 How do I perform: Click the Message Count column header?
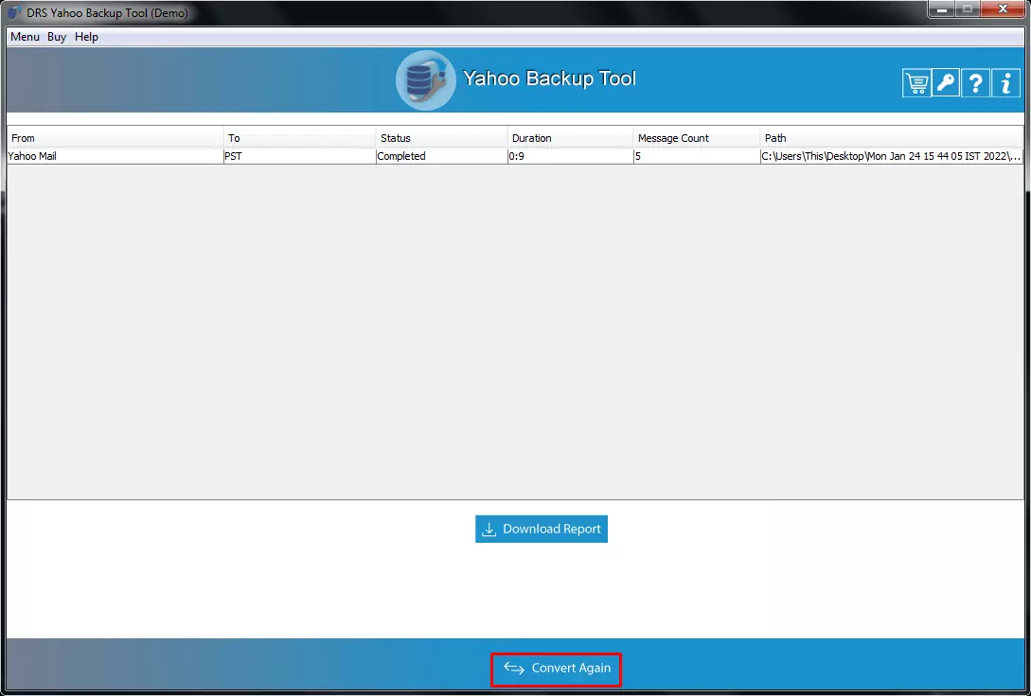(697, 138)
